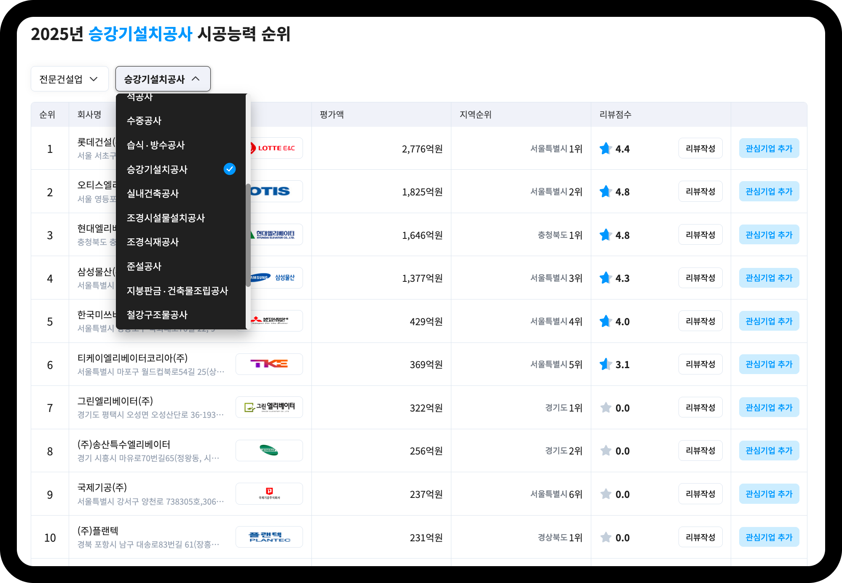Add 송산특수엘리베이터 to 관심기업

[769, 450]
